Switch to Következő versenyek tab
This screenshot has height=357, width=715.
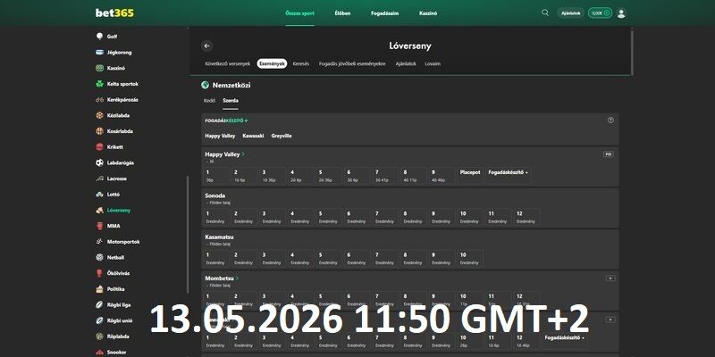tap(228, 63)
